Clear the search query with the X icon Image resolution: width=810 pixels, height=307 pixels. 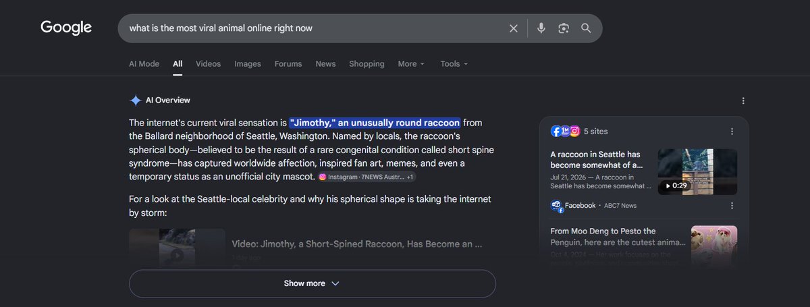click(514, 28)
